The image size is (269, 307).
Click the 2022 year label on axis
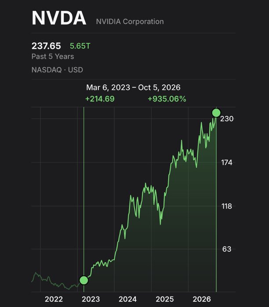[54, 299]
